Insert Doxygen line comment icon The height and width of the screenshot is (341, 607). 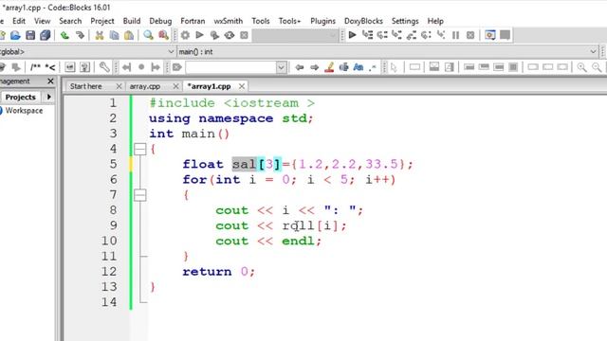point(50,67)
